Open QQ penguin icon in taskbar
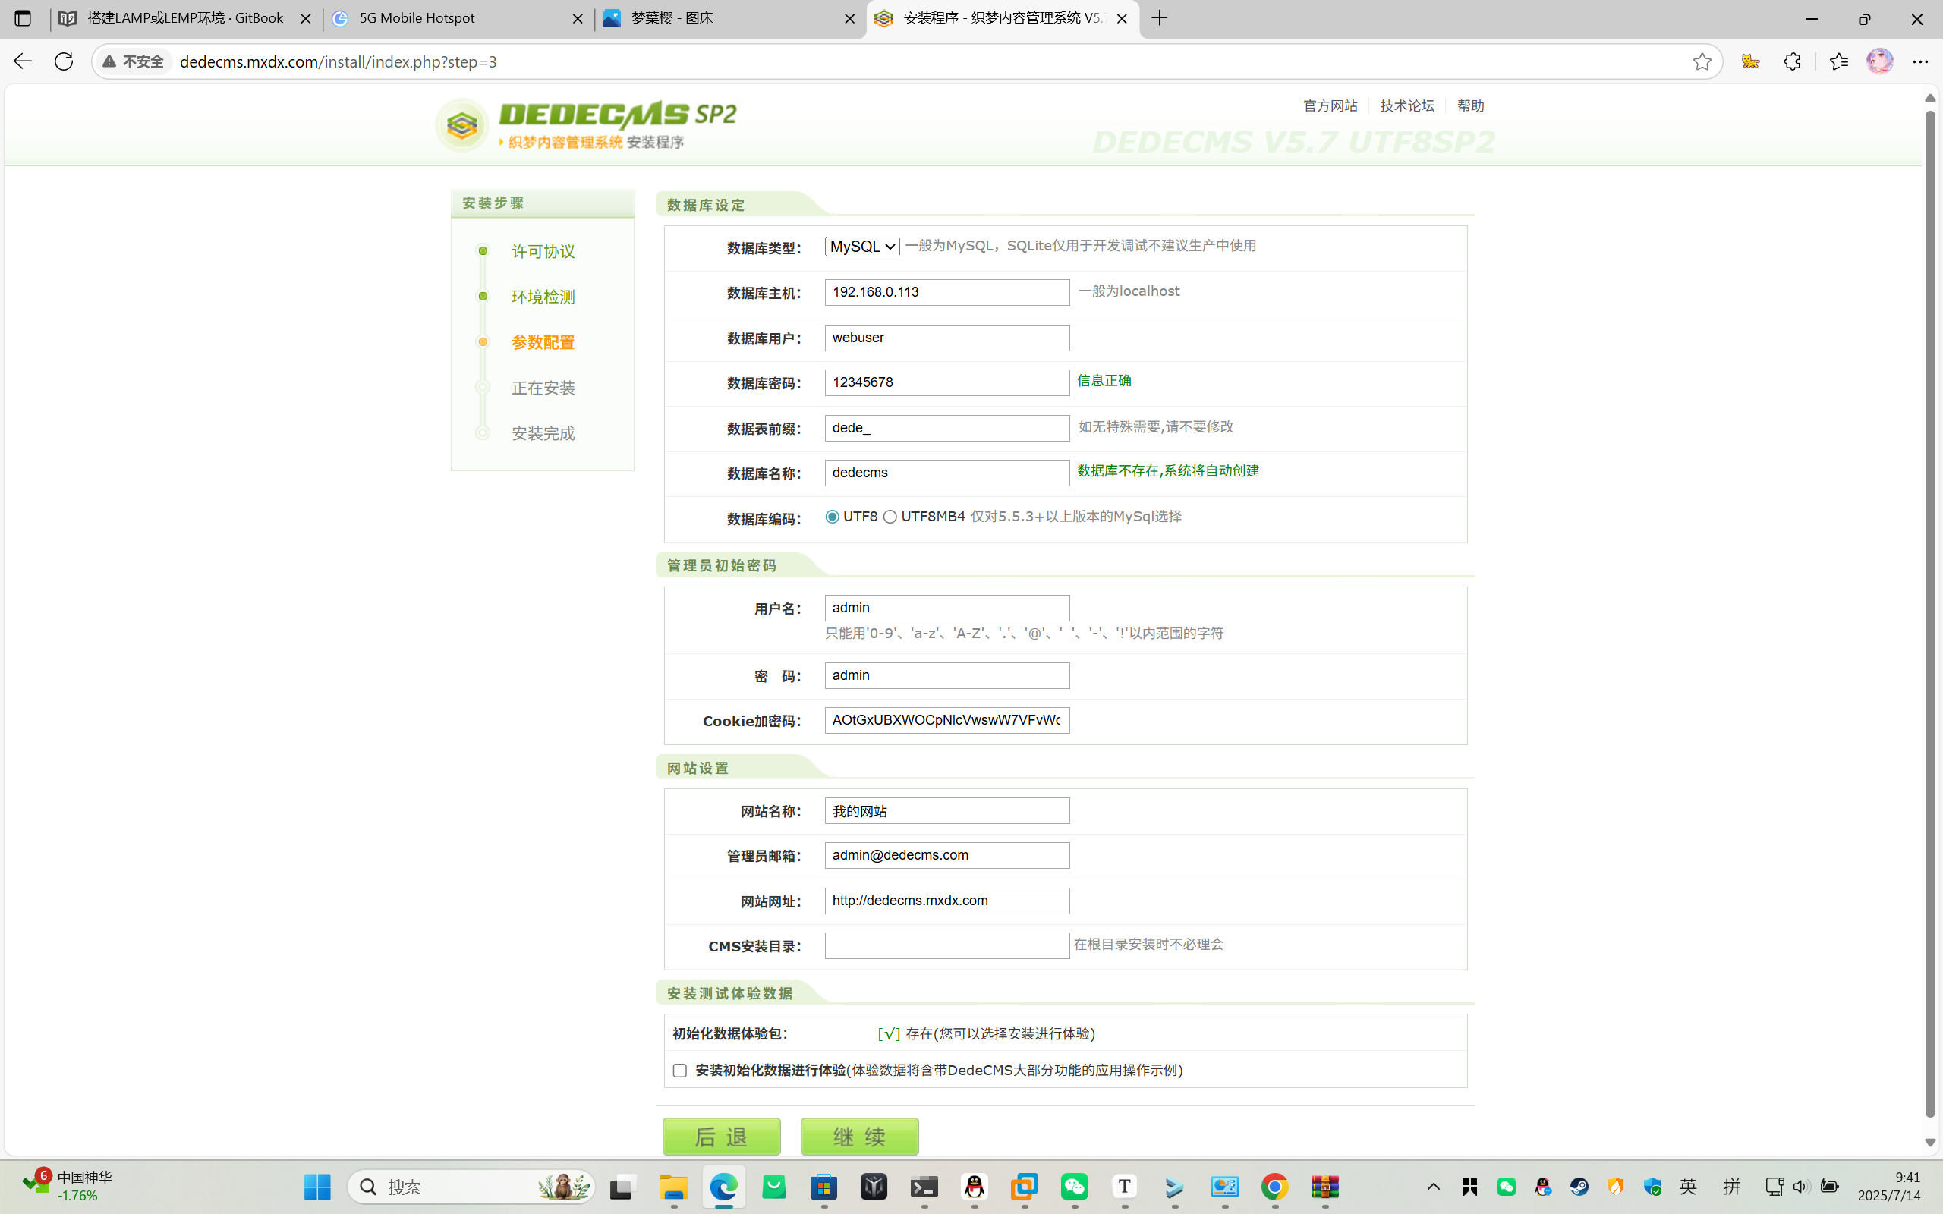Image resolution: width=1943 pixels, height=1214 pixels. coord(974,1187)
